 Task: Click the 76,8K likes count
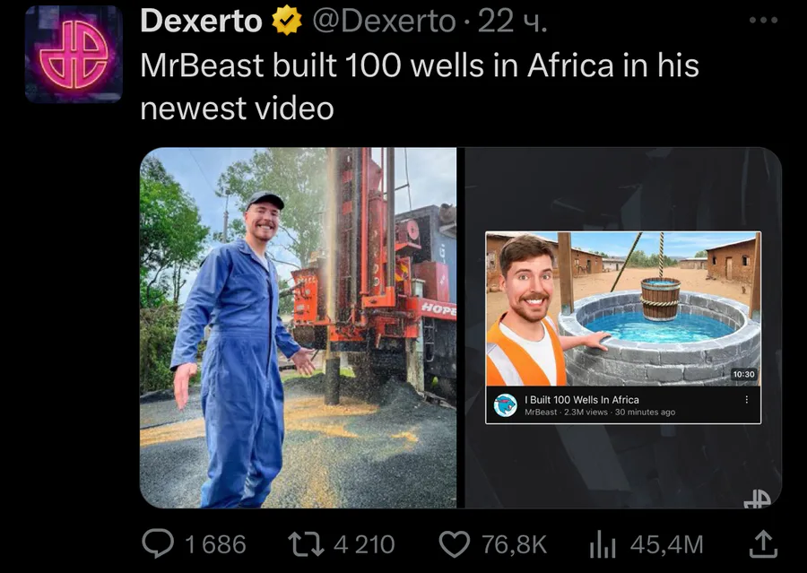[514, 544]
